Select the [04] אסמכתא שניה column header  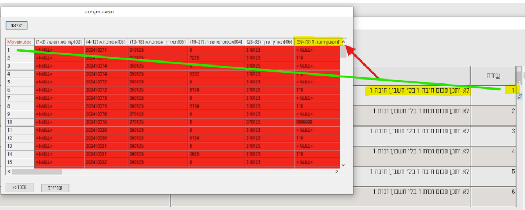pyautogui.click(x=217, y=42)
